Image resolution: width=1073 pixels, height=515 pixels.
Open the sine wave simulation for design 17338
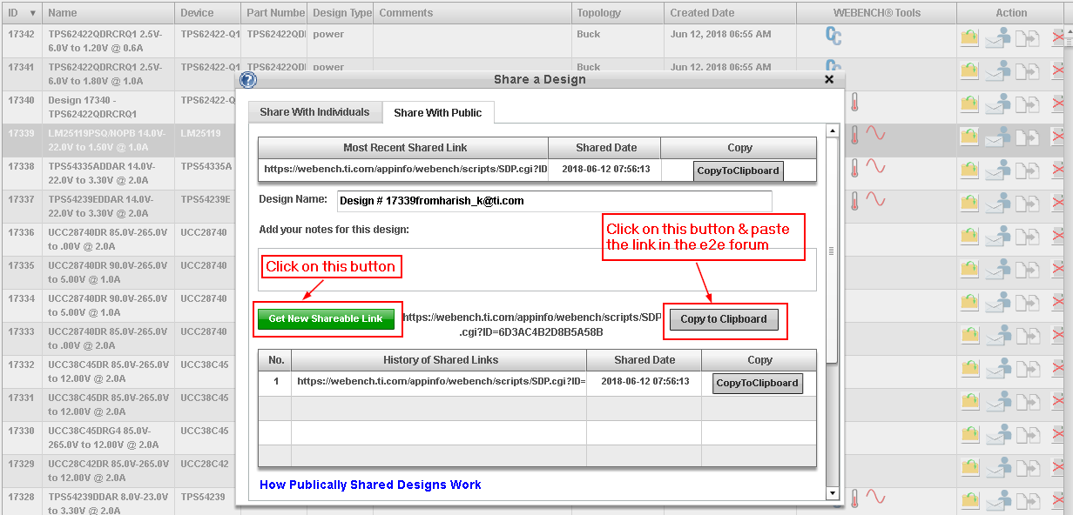point(875,167)
